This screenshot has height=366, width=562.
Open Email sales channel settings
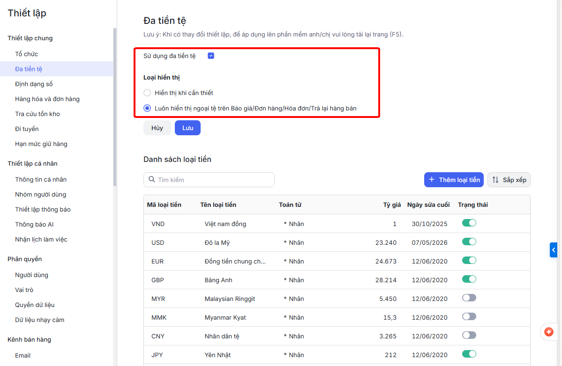pos(22,356)
